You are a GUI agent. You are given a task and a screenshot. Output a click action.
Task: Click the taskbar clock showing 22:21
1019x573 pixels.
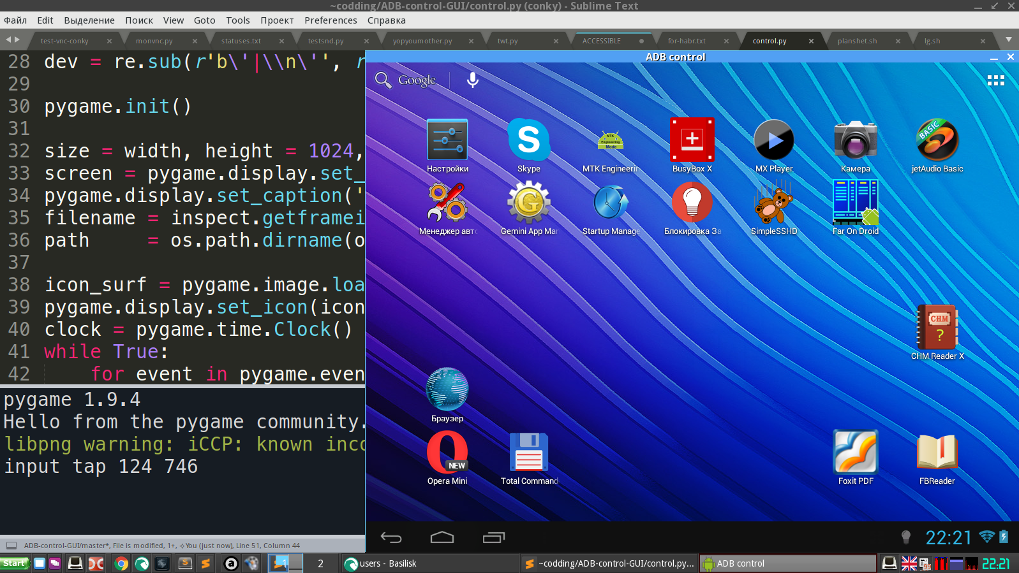click(x=996, y=563)
